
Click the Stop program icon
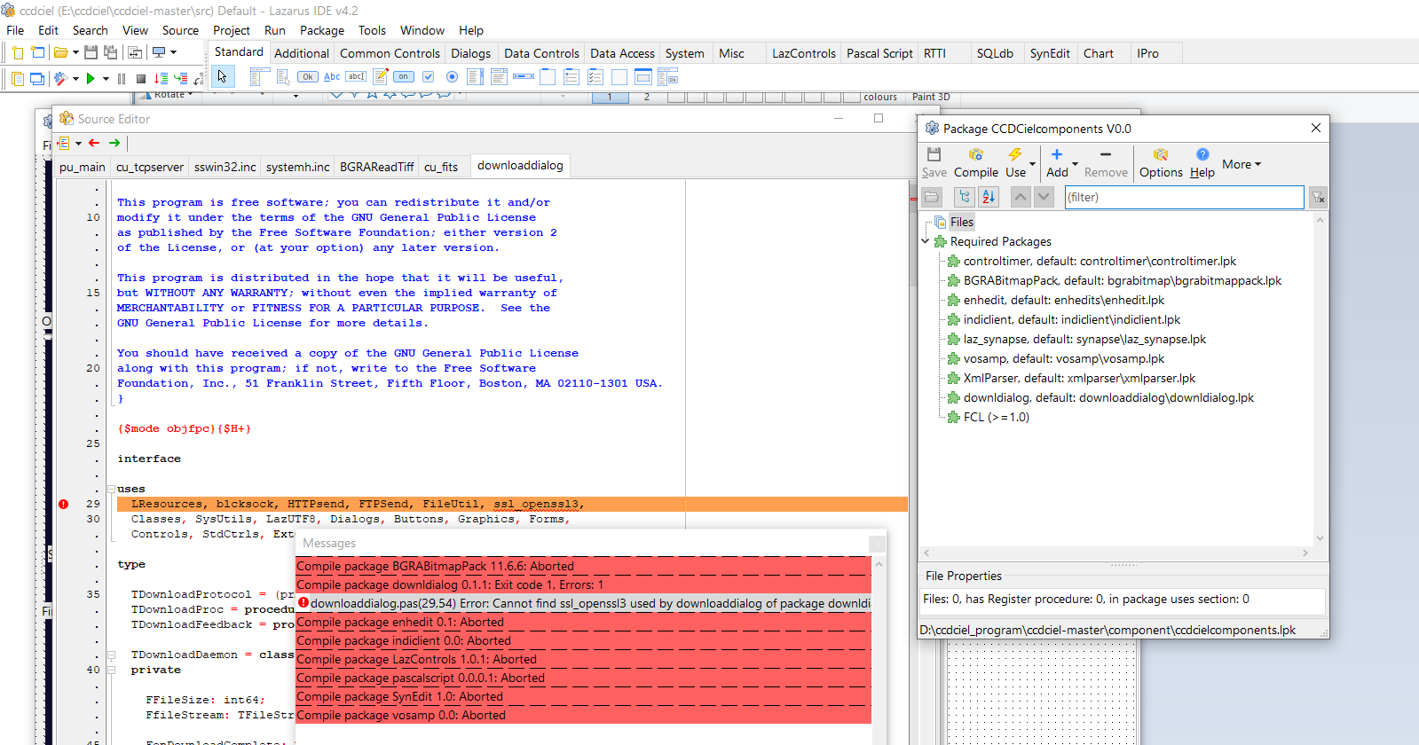click(141, 79)
